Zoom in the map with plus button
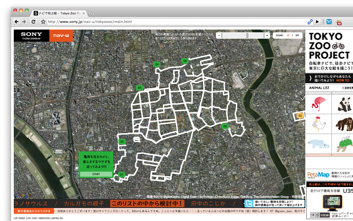Image resolution: width=353 pixels, height=221 pixels. tap(267, 35)
